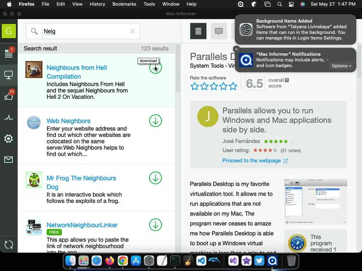Launch Google Chrome from the Dock
Image resolution: width=362 pixels, height=271 pixels.
coord(123,261)
